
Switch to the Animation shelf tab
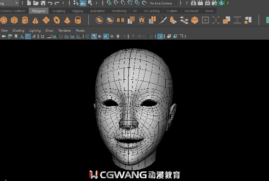coord(97,11)
